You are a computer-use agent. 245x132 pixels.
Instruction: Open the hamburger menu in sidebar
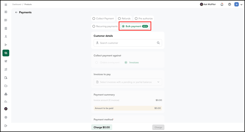(x=6, y=5)
